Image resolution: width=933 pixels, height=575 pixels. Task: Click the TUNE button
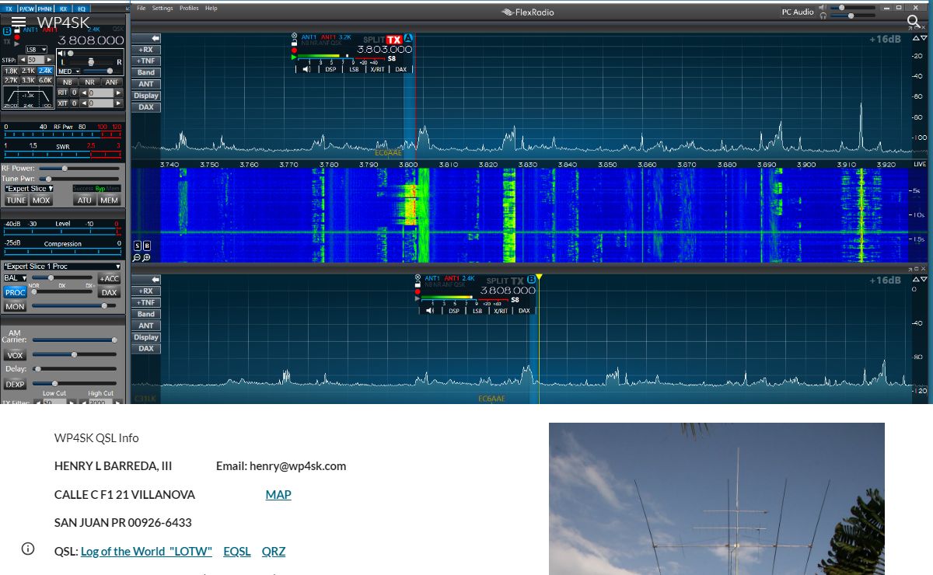[16, 200]
